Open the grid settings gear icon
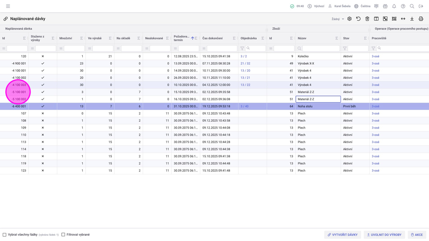429x241 pixels. click(x=349, y=19)
